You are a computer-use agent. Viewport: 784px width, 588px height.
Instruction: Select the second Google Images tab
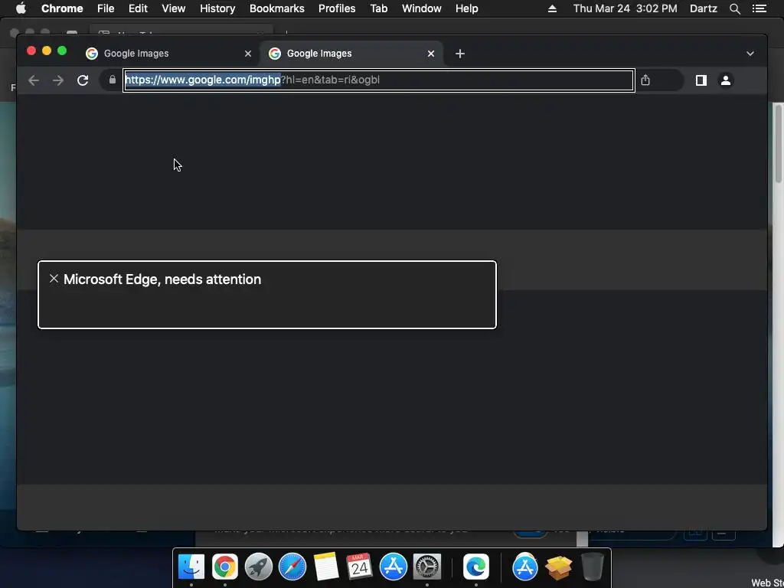(x=351, y=54)
